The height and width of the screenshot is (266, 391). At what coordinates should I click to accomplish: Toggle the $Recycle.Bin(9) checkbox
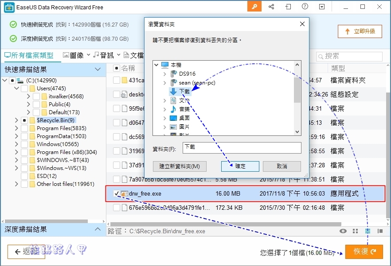[x=24, y=120]
